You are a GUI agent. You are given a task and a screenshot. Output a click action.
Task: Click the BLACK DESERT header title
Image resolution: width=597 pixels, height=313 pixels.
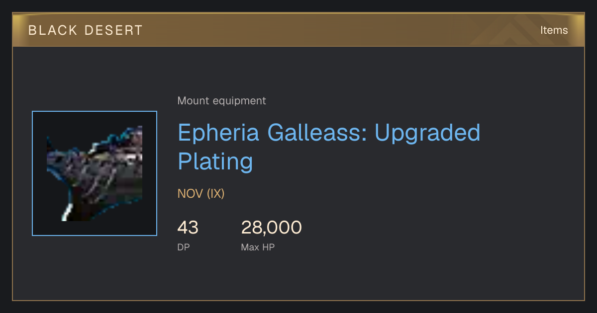tap(86, 30)
